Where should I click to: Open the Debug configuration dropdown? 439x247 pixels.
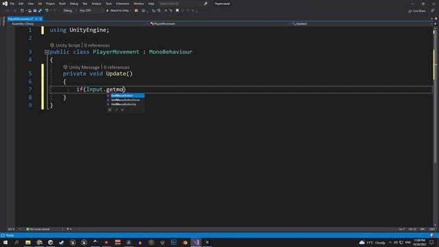pos(70,11)
